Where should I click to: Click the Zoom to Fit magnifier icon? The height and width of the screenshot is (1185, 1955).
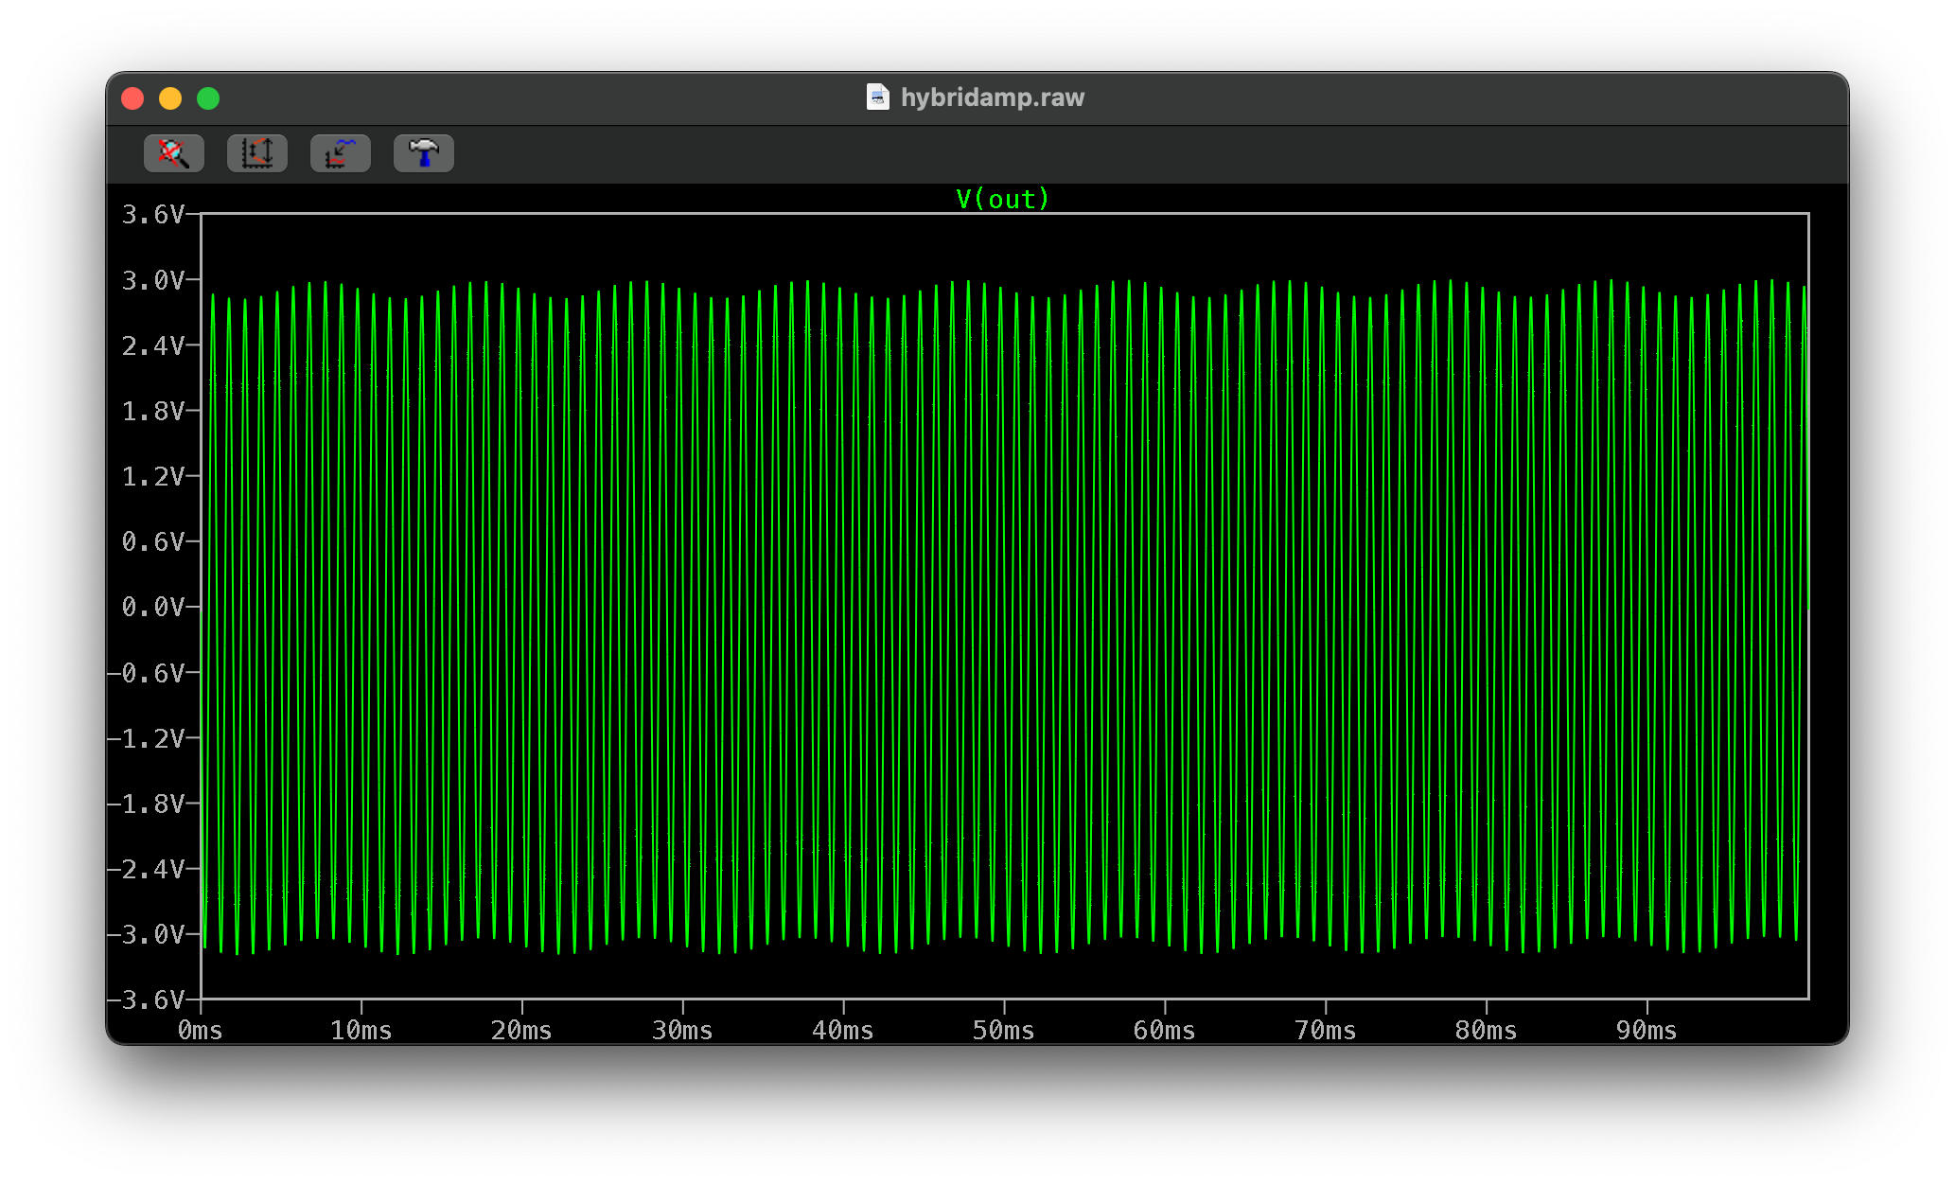173,153
